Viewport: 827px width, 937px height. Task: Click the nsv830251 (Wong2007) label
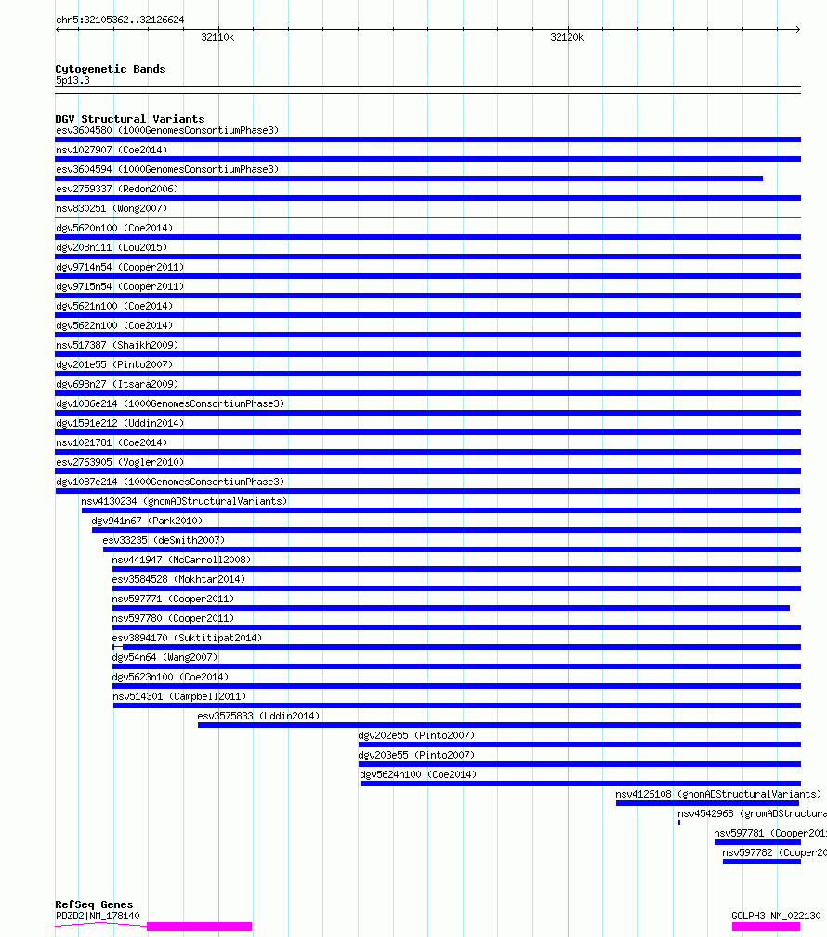pos(112,208)
